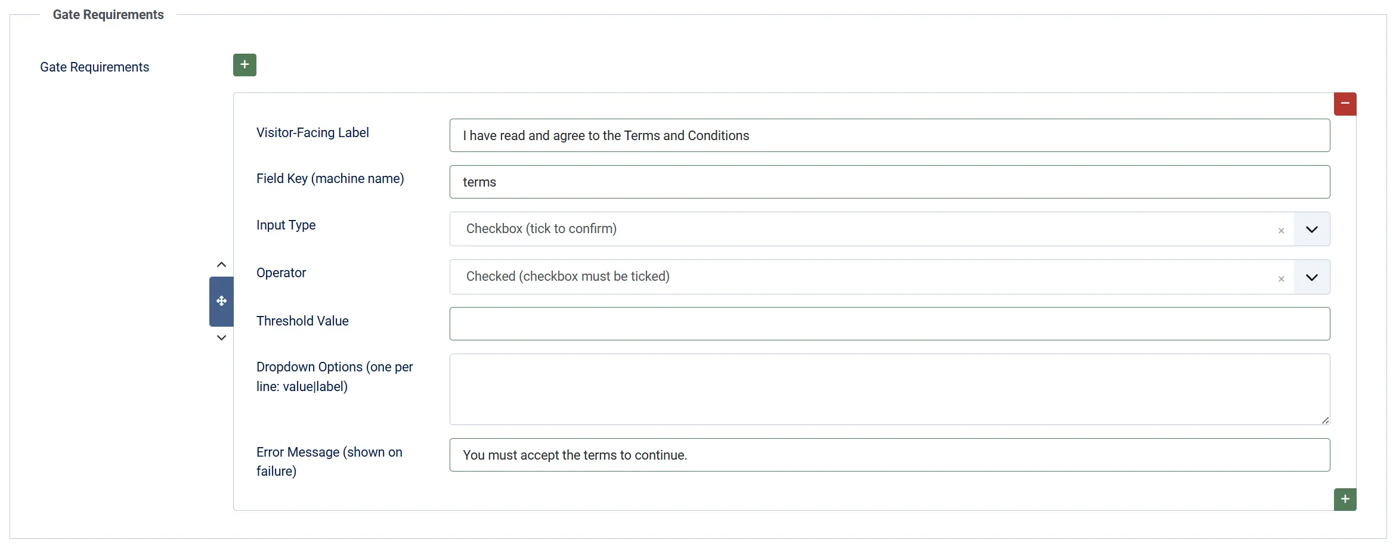This screenshot has width=1399, height=555.
Task: Open the Checked (checkbox must be ticked) select box
Action: click(871, 277)
